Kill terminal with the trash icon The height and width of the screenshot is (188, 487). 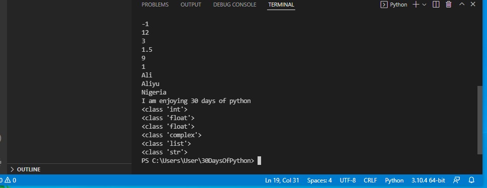(448, 5)
